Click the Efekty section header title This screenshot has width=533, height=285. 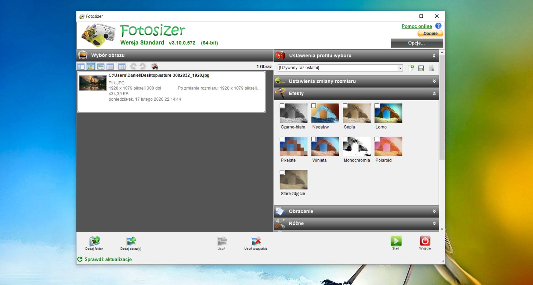pos(296,93)
